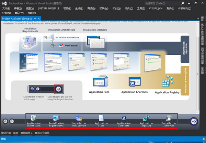Screen dimensions: 206x143
Task: Open the INSTALLSHIELD LE menu
Action: pos(48,9)
